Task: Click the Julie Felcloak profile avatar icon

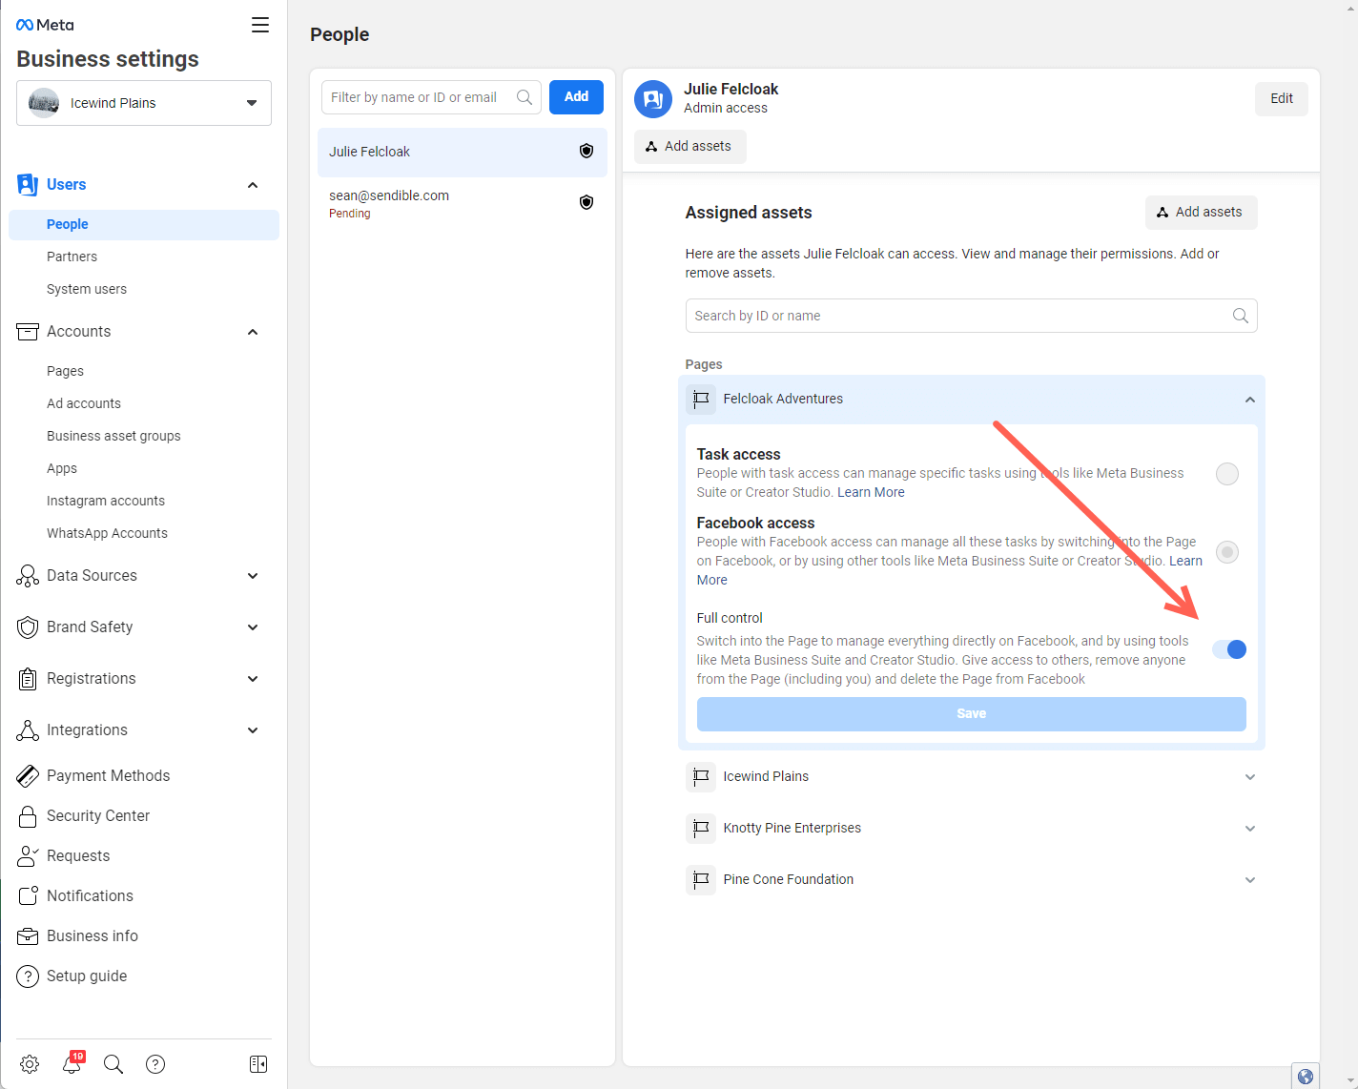Action: coord(653,99)
